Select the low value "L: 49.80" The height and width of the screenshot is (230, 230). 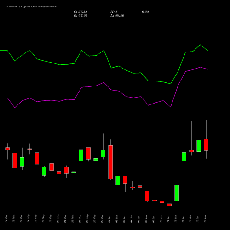(117, 16)
